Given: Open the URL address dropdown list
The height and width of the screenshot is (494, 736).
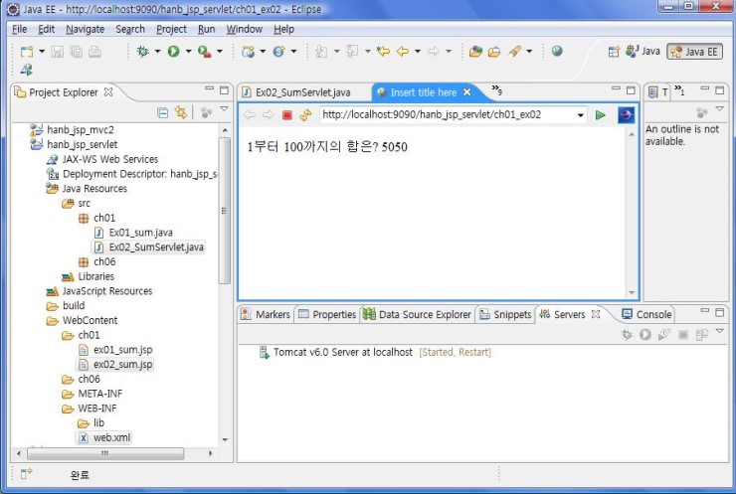Looking at the screenshot, I should pyautogui.click(x=581, y=115).
